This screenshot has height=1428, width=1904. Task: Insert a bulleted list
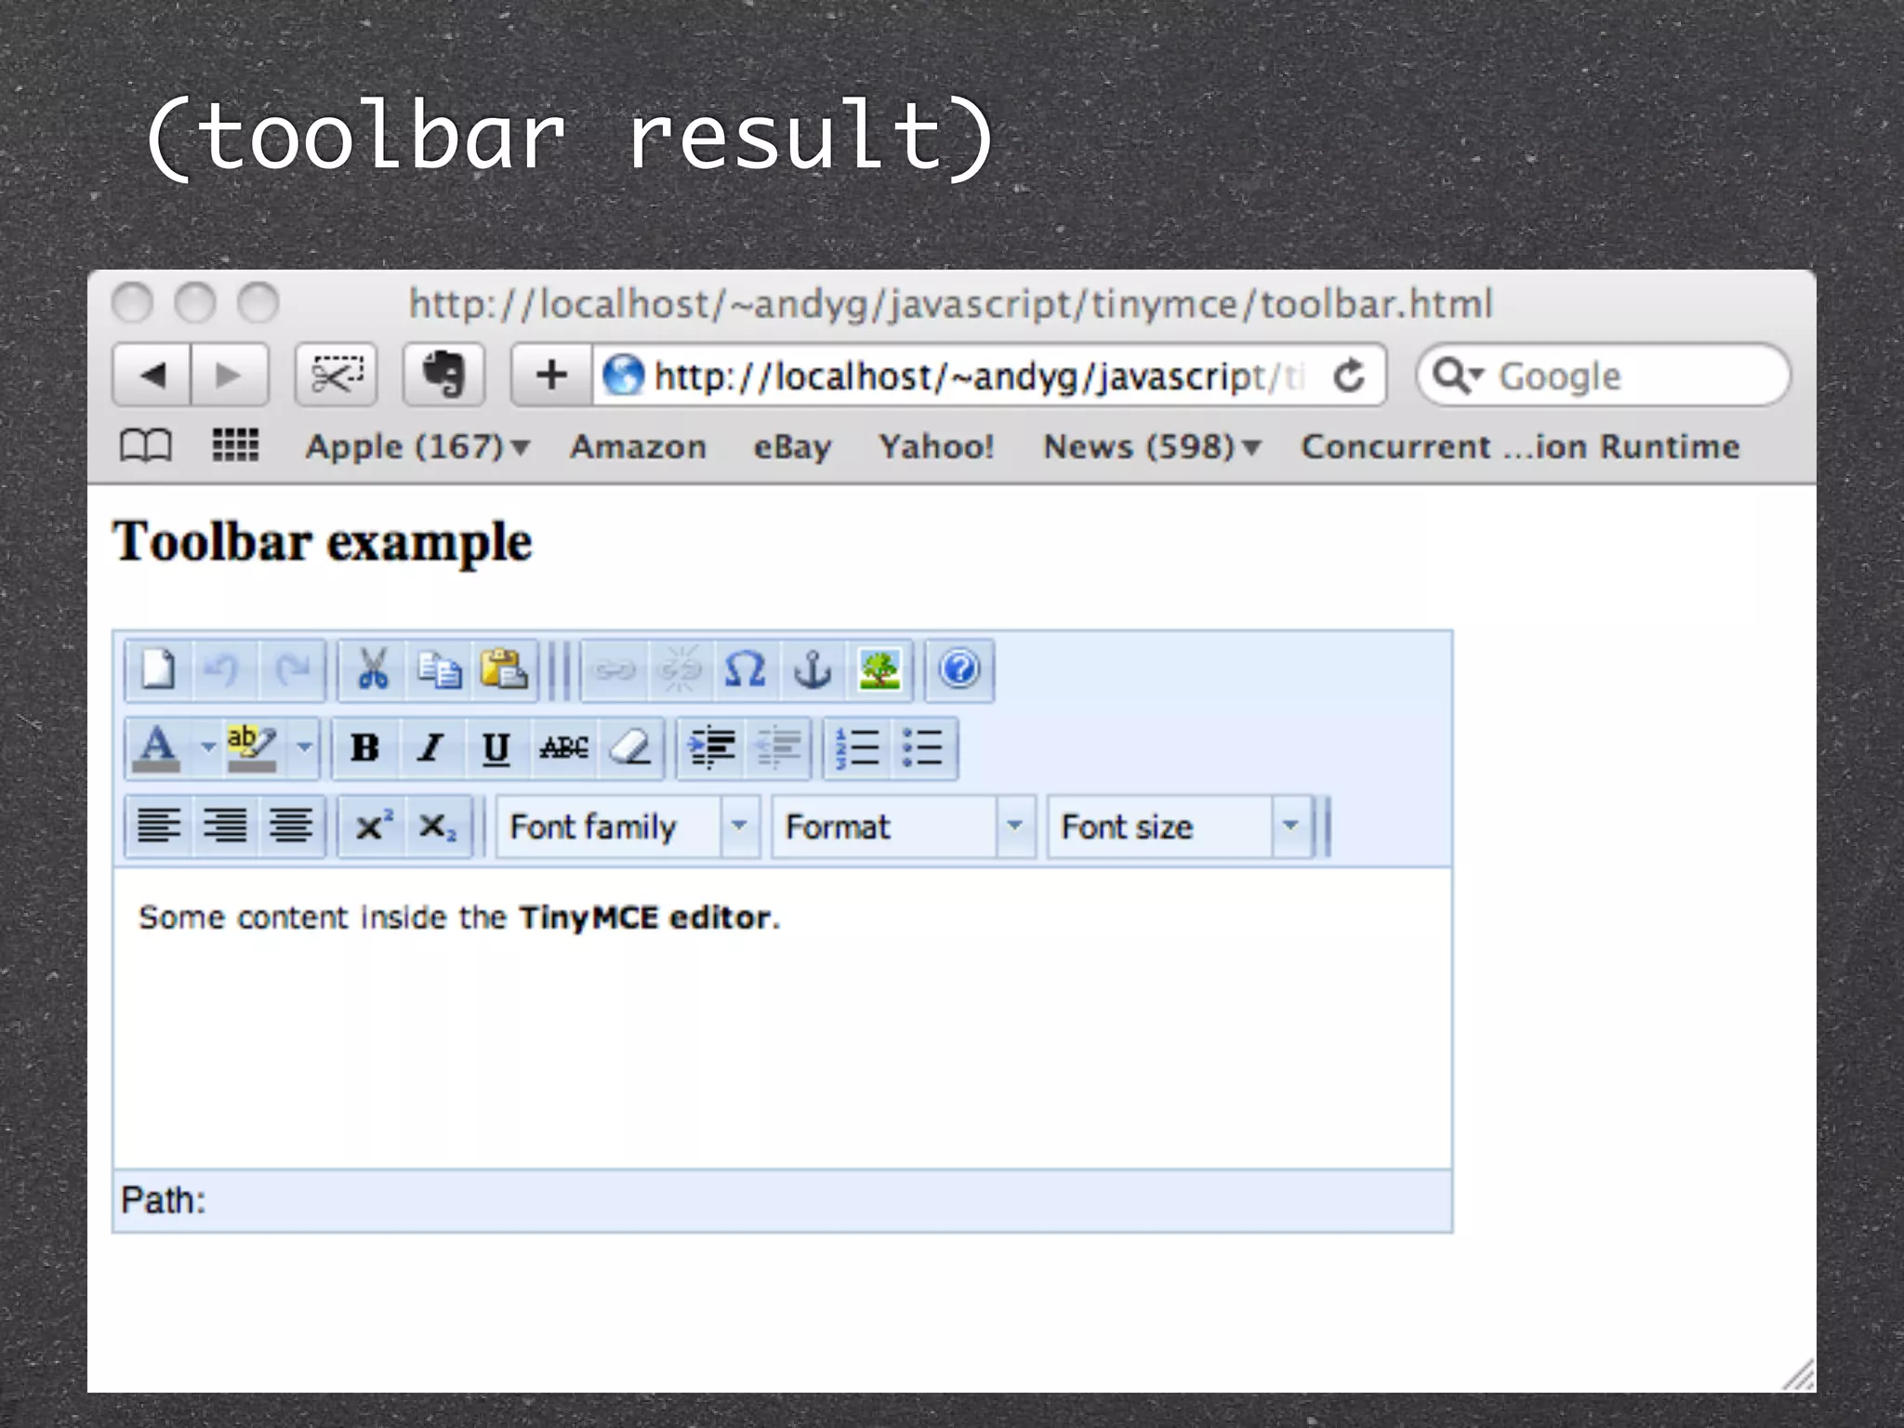click(924, 747)
